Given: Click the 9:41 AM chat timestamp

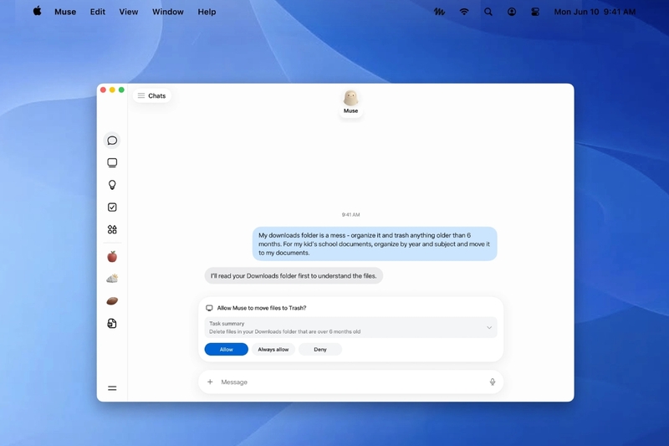Looking at the screenshot, I should point(350,215).
